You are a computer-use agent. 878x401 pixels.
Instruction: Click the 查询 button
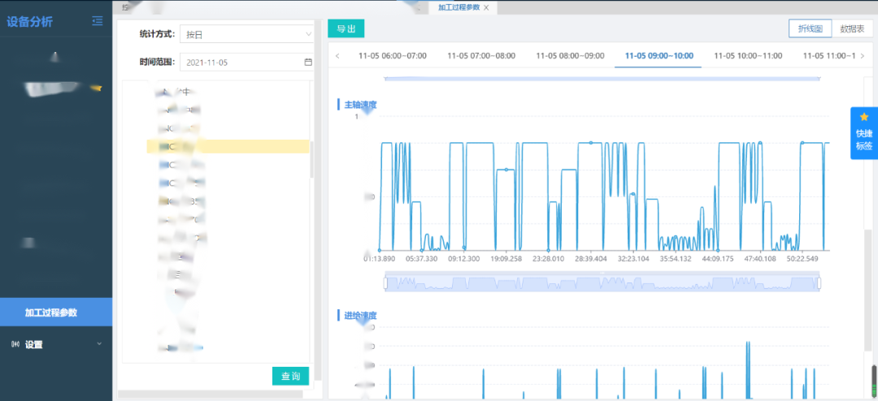tap(290, 376)
